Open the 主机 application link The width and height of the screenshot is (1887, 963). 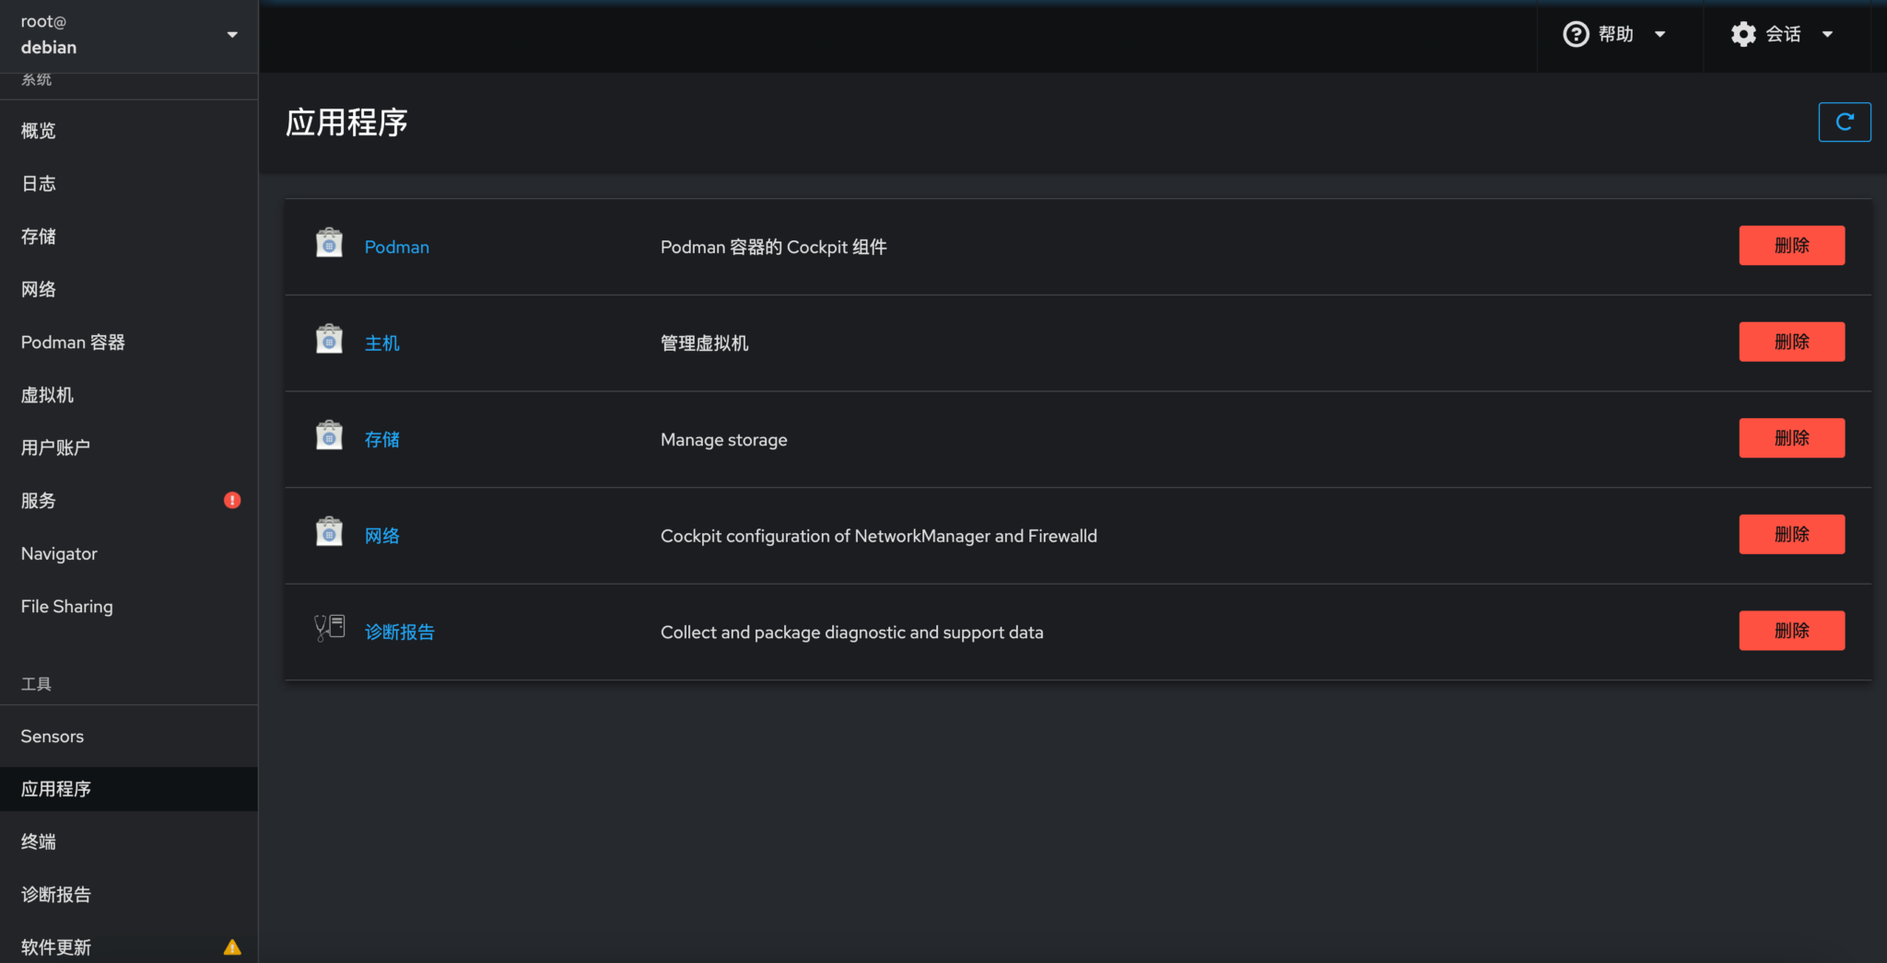382,343
